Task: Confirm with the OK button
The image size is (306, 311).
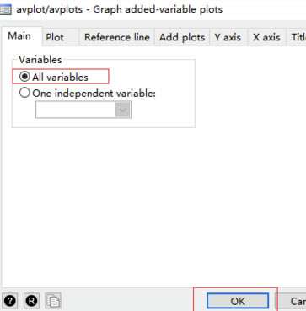Action: coord(238,301)
